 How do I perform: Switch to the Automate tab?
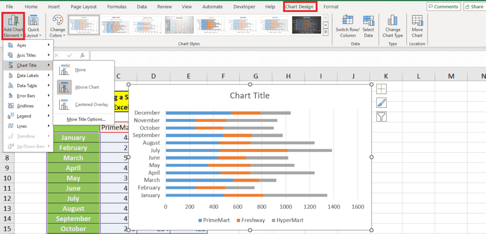click(212, 7)
